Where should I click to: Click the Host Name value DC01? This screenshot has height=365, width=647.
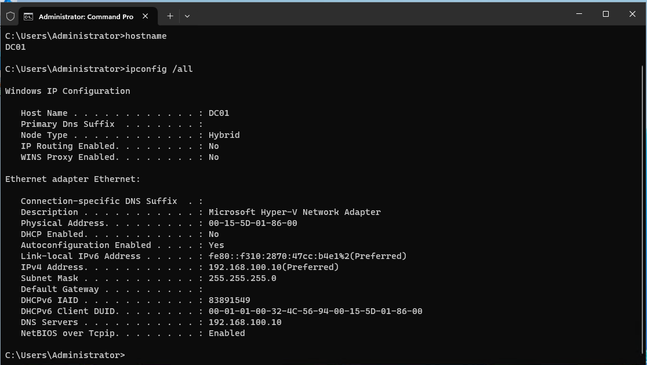coord(219,113)
